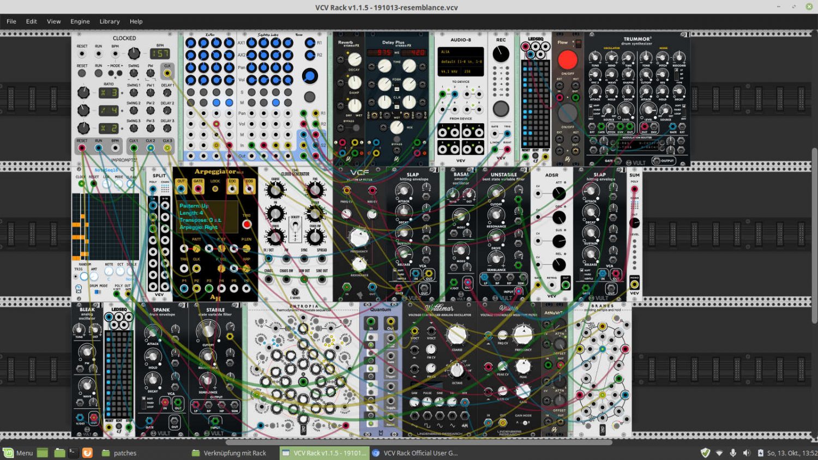
Task: Click the large gray button on the mixer
Action: [310, 97]
